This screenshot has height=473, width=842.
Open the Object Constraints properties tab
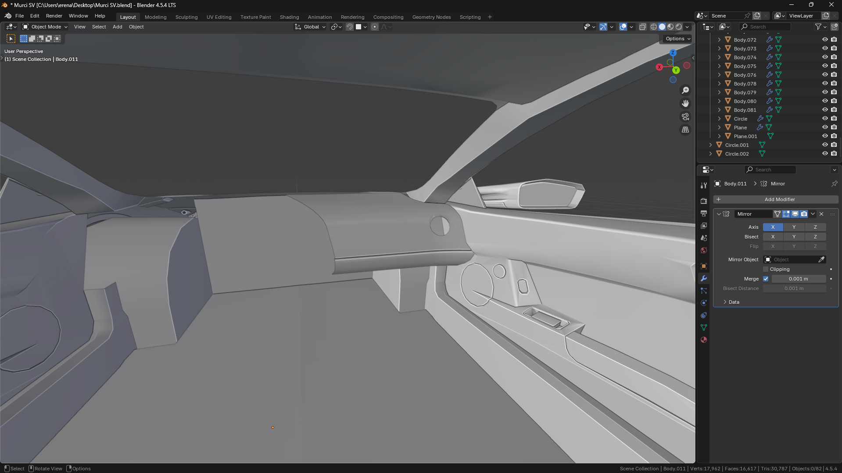pyautogui.click(x=704, y=315)
